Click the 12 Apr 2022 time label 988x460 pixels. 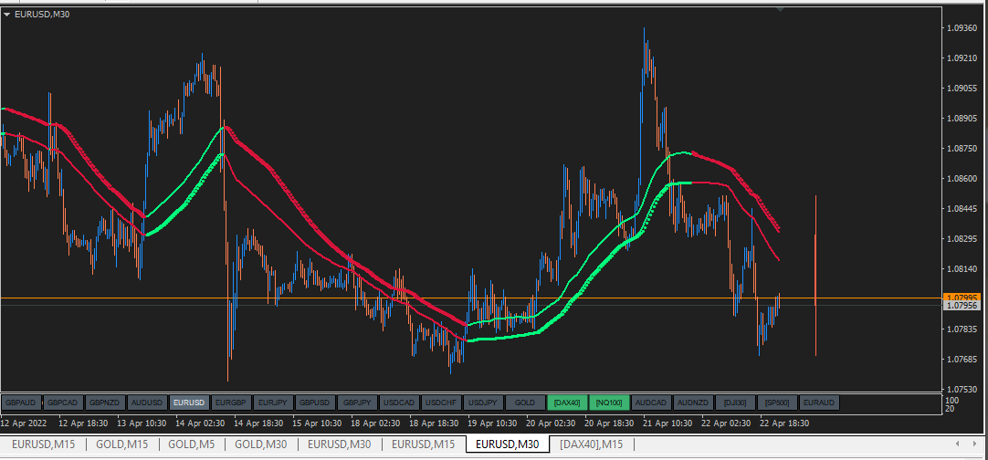point(24,423)
